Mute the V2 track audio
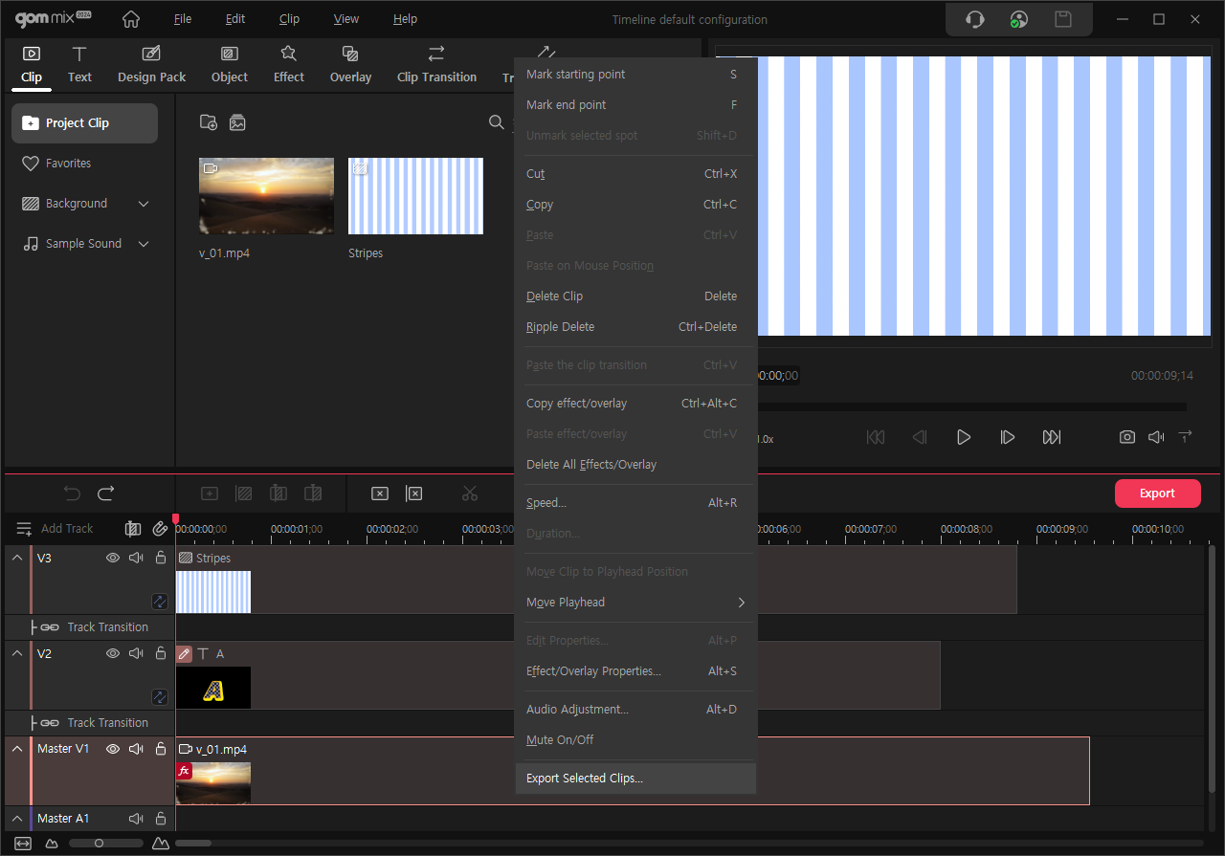1225x856 pixels. [x=137, y=653]
